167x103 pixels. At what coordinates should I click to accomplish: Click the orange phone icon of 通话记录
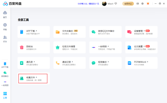(x=58, y=63)
